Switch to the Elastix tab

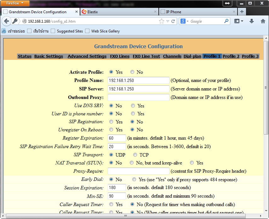pyautogui.click(x=119, y=12)
